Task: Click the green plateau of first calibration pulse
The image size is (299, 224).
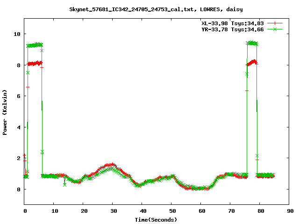Action: tap(35, 45)
